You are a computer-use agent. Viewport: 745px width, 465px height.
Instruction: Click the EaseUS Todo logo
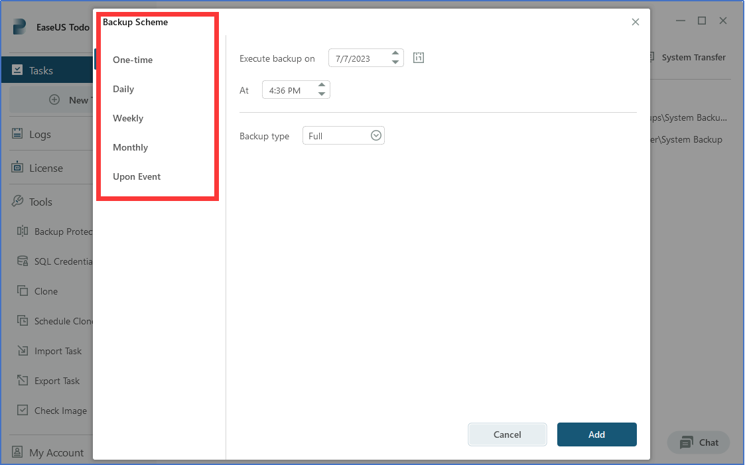[x=19, y=27]
